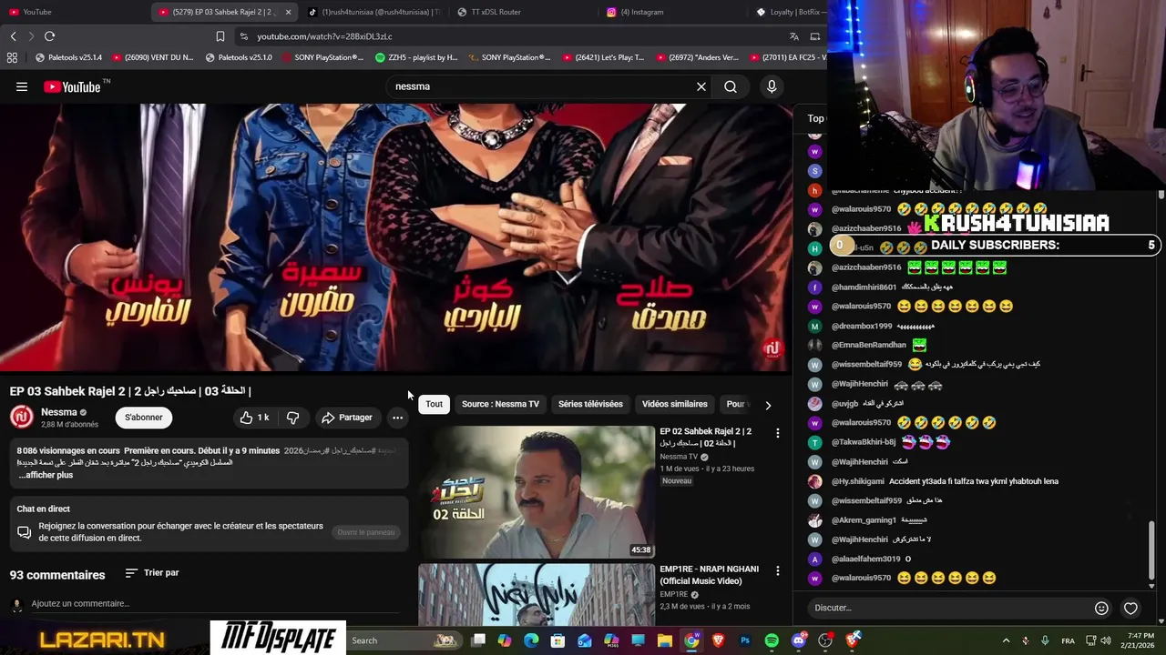Select the Tout filter chip
The image size is (1166, 655).
(434, 404)
